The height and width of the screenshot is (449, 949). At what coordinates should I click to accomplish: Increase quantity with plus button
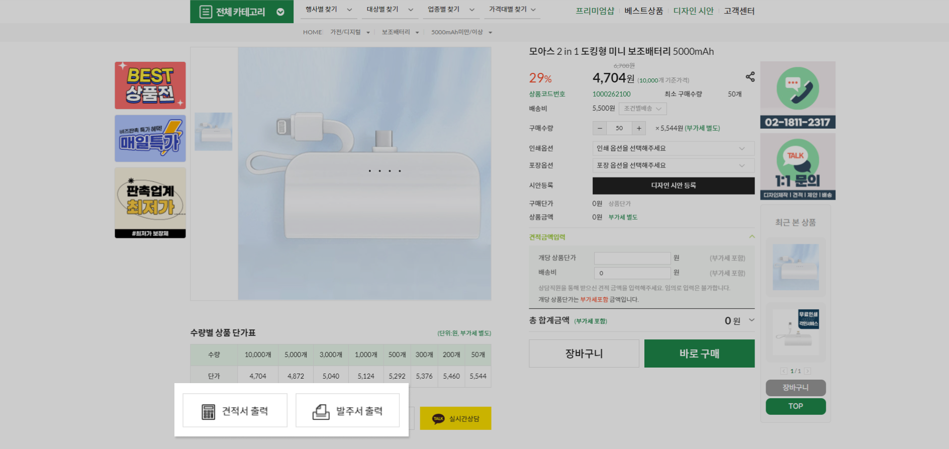(639, 128)
